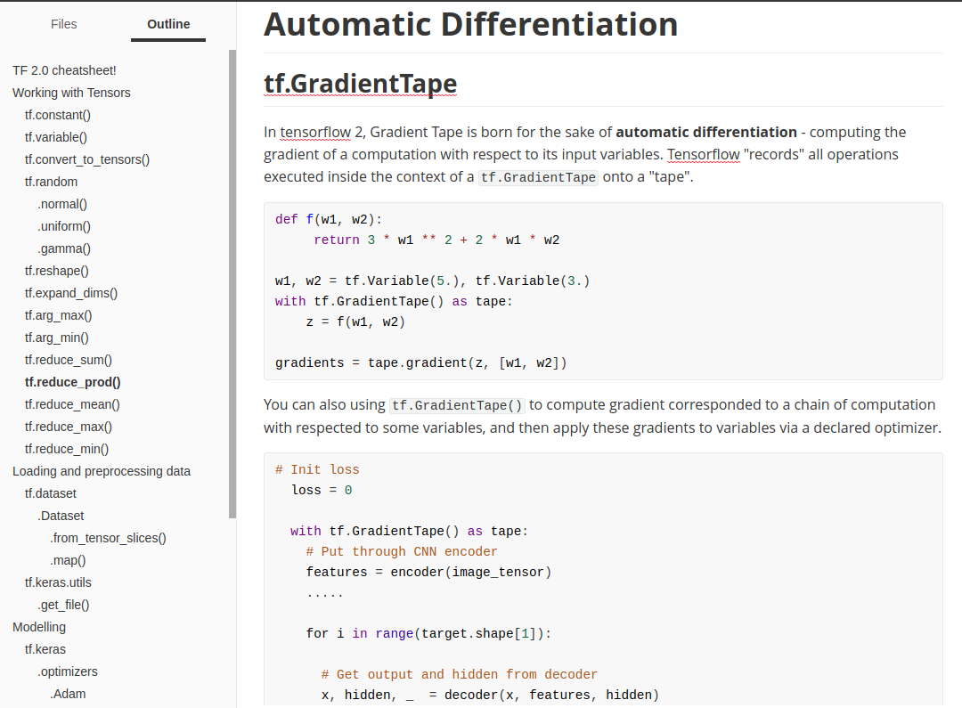Click the tf.Variable(5.) assignment line
The height and width of the screenshot is (708, 962).
pyautogui.click(x=432, y=281)
